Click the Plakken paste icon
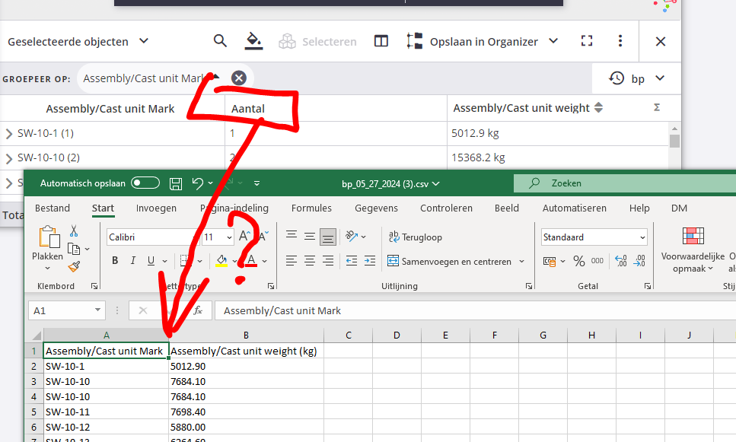Image resolution: width=736 pixels, height=442 pixels. pyautogui.click(x=49, y=237)
